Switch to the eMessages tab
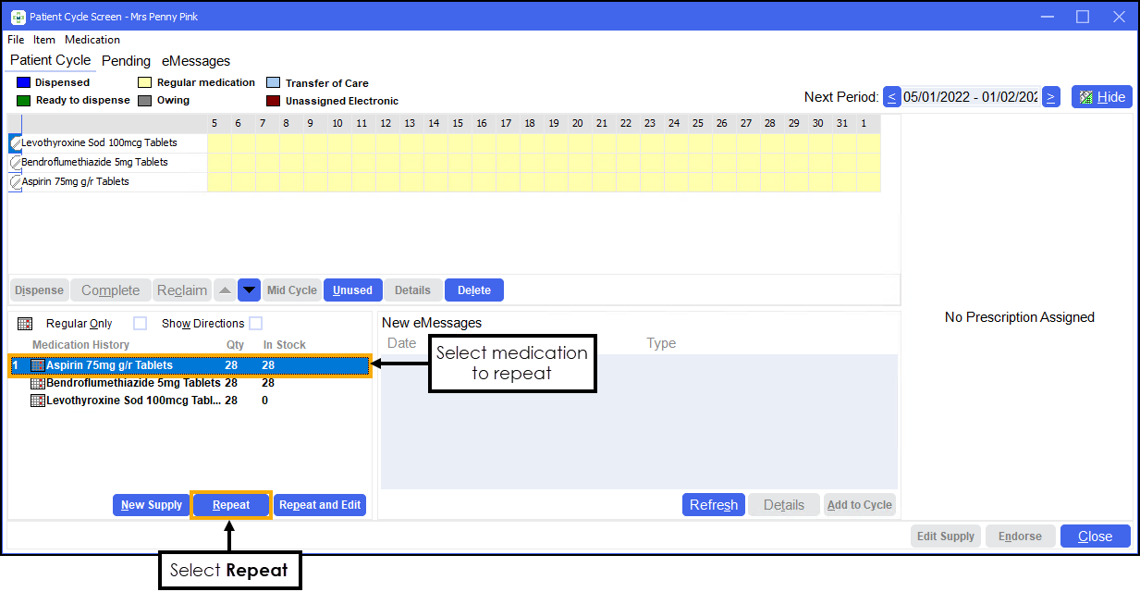Image resolution: width=1140 pixels, height=592 pixels. [196, 61]
